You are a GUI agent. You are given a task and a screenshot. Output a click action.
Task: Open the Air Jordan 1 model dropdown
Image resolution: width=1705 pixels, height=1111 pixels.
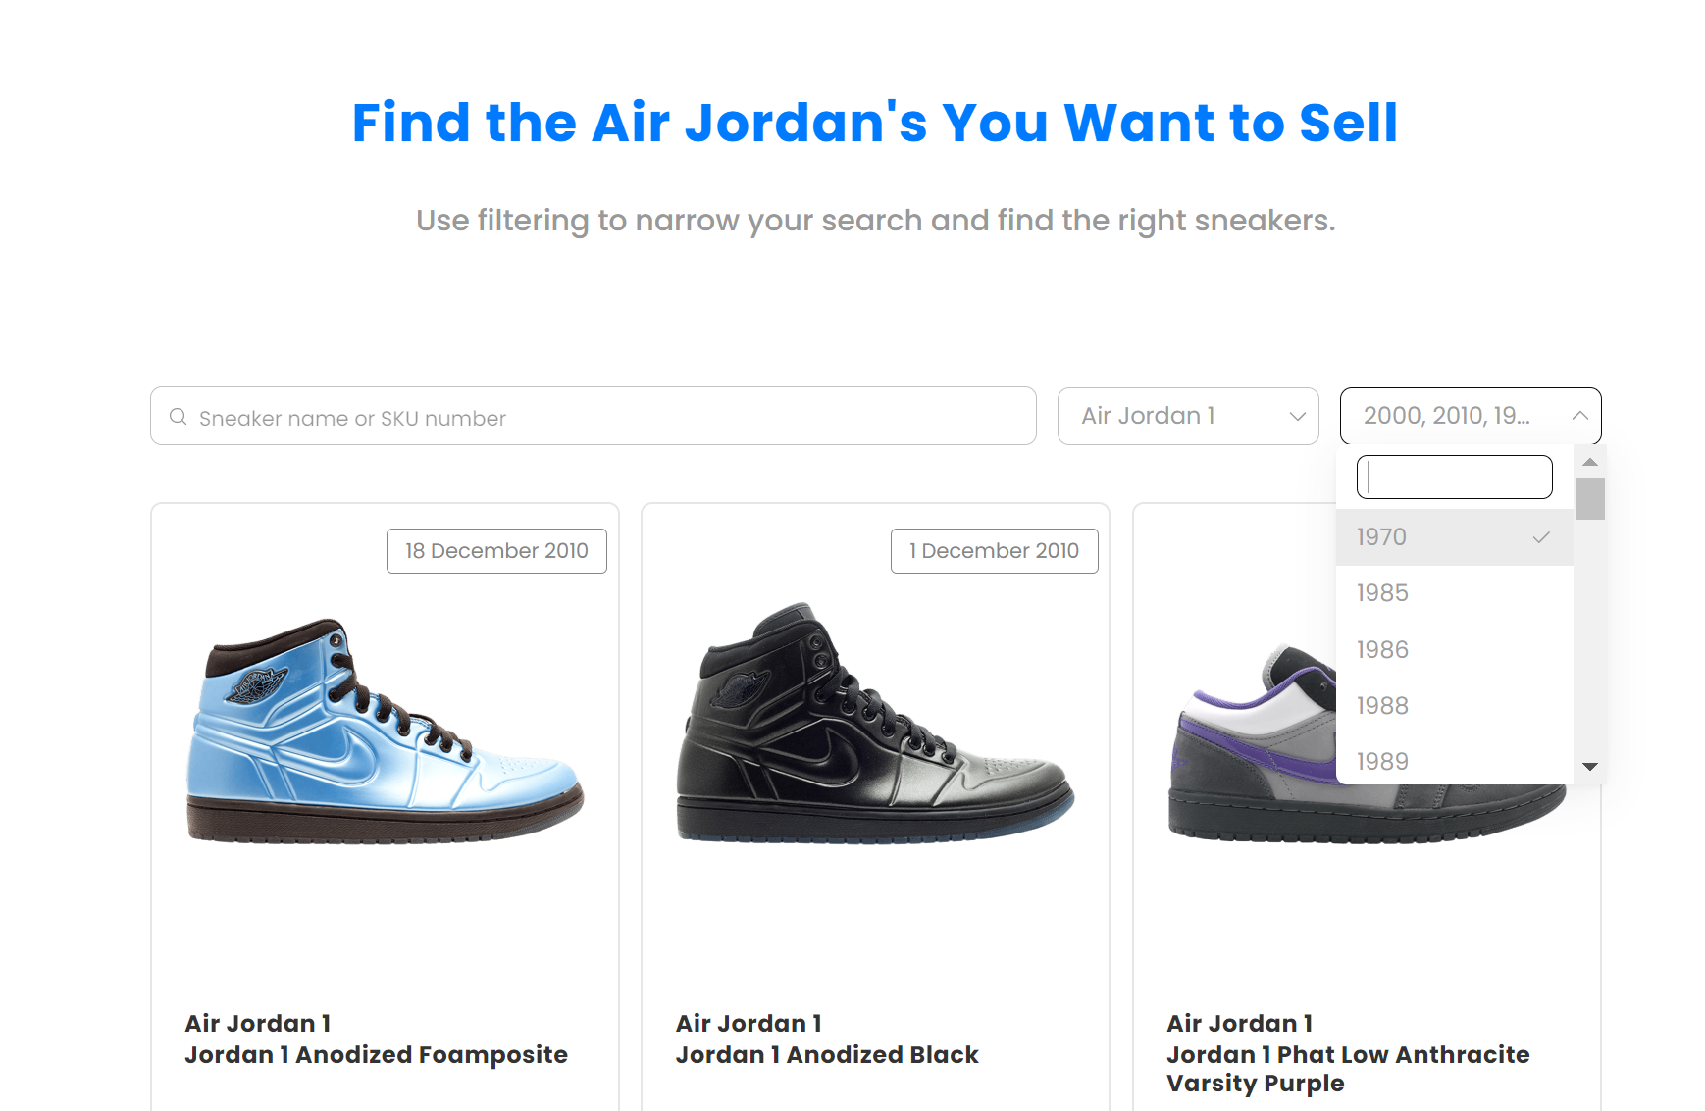coord(1188,416)
